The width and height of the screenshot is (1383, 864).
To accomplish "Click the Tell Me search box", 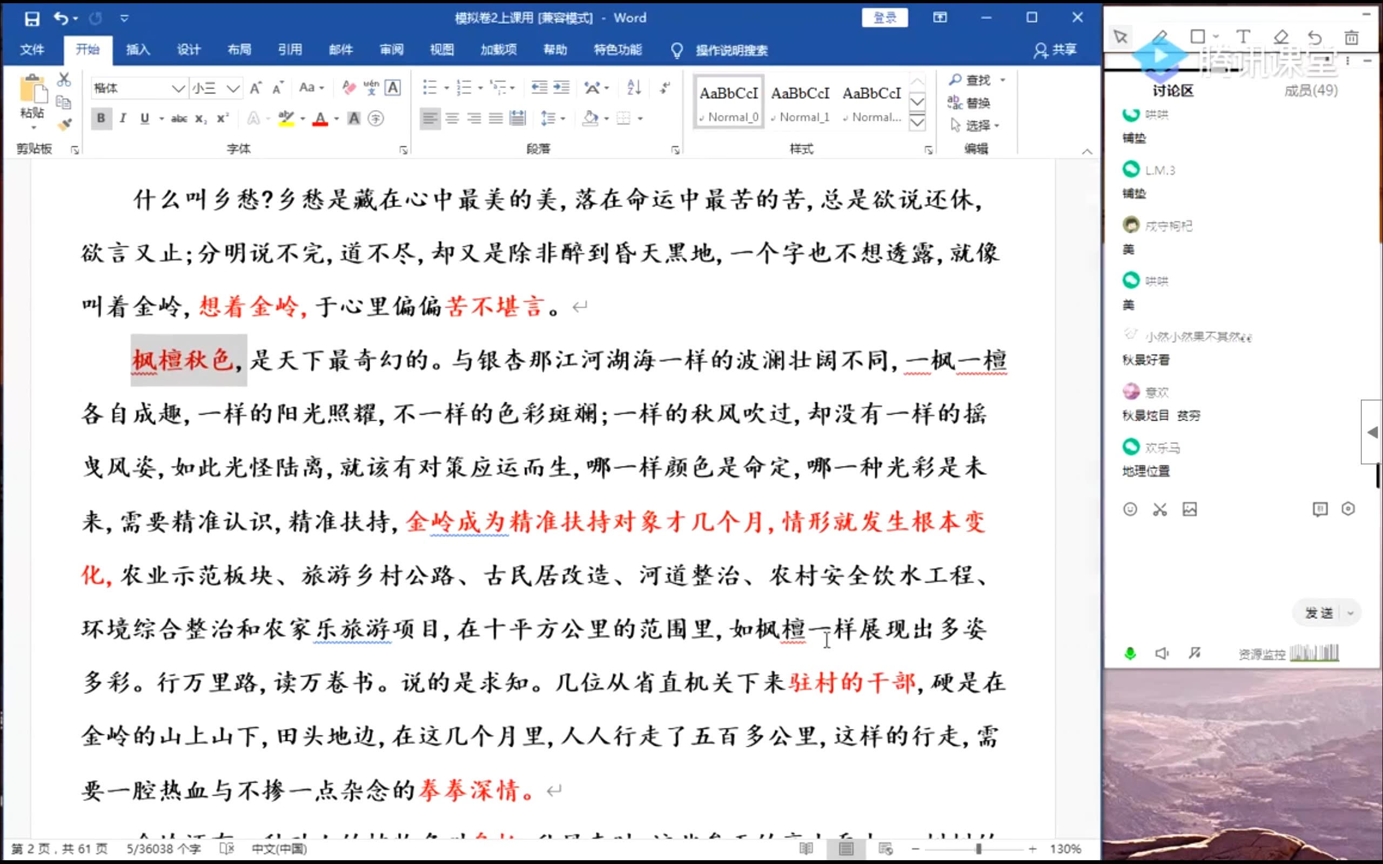I will [731, 50].
